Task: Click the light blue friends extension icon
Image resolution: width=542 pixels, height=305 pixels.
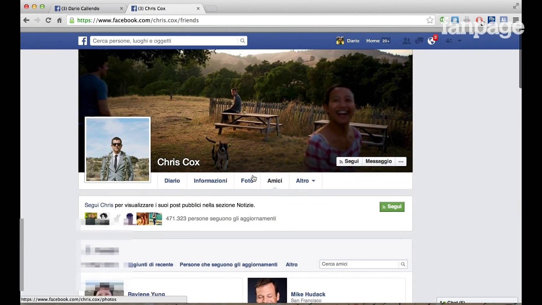Action: click(503, 19)
